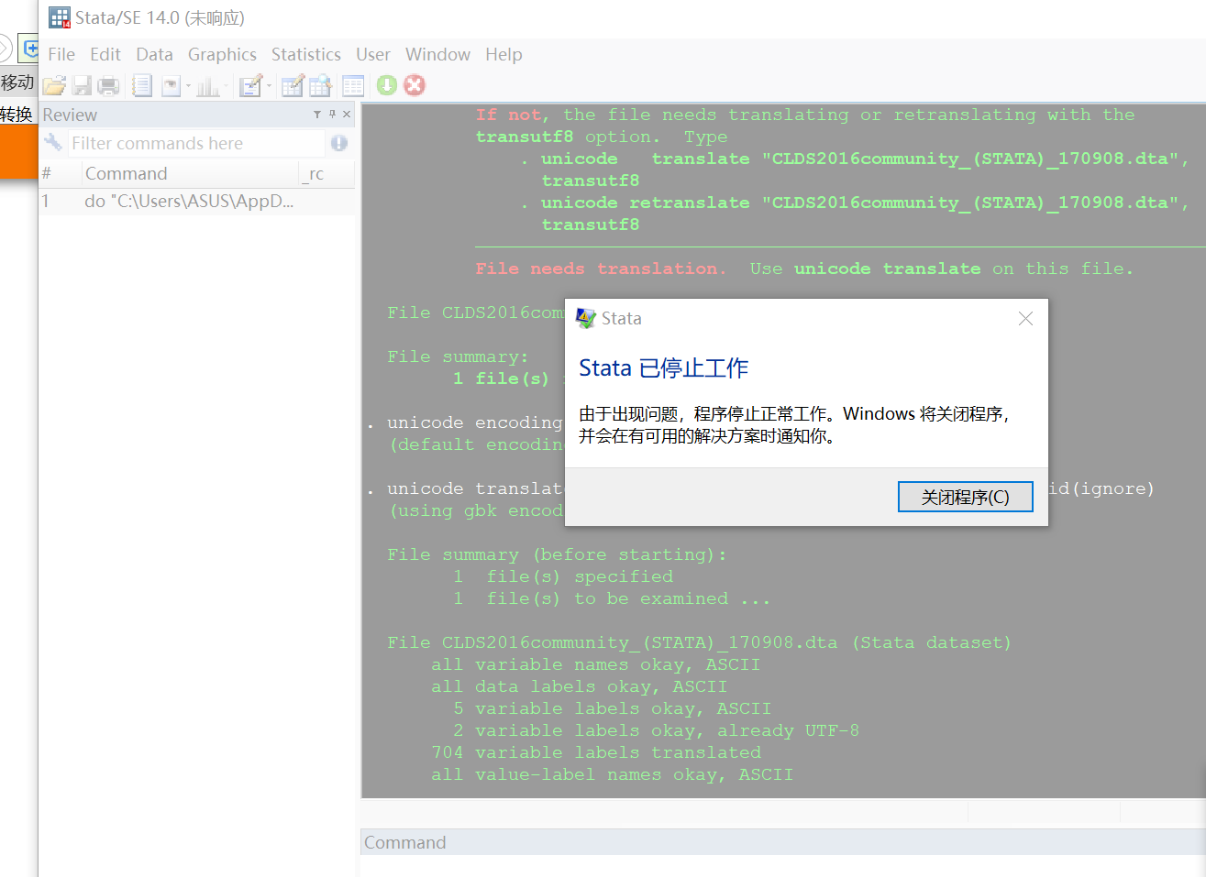The width and height of the screenshot is (1206, 877).
Task: Open the Window menu
Action: [437, 54]
